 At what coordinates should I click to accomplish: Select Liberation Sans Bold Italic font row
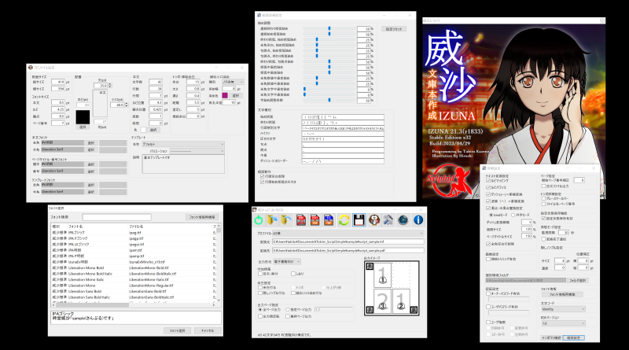point(133,297)
